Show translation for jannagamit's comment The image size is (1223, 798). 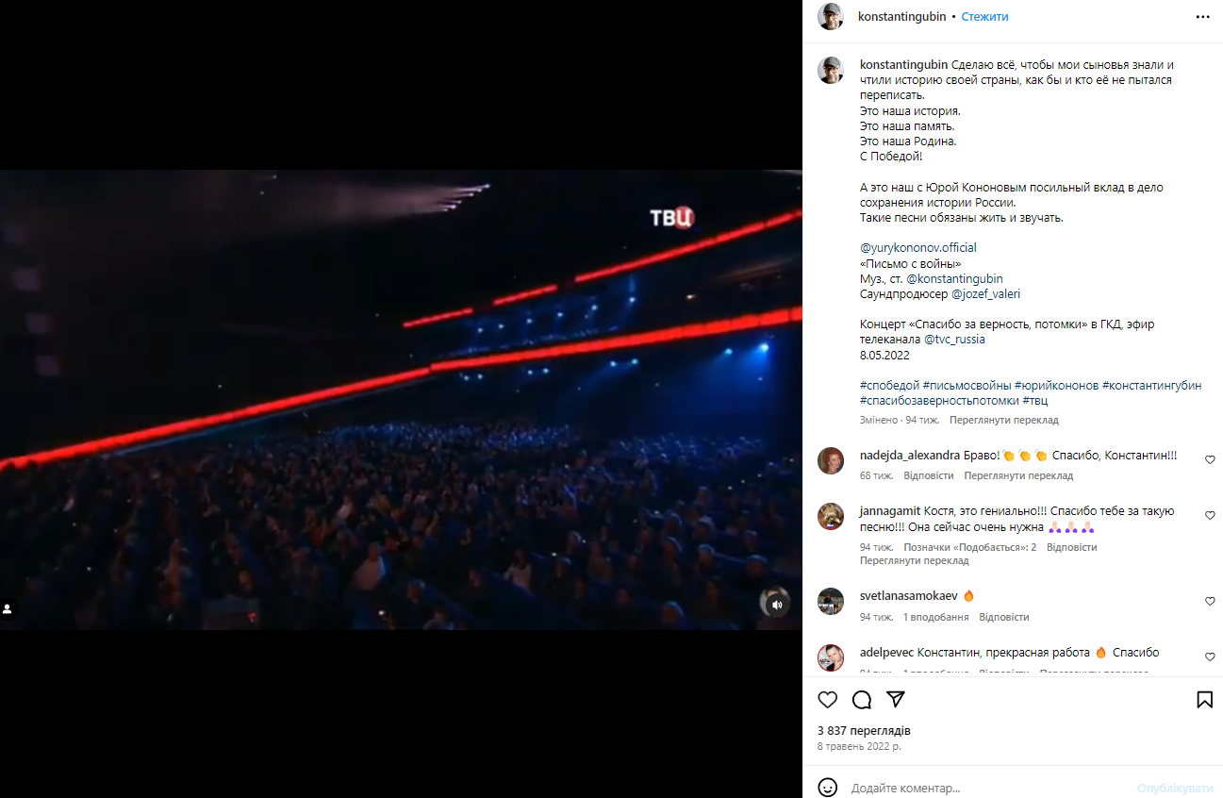(914, 560)
